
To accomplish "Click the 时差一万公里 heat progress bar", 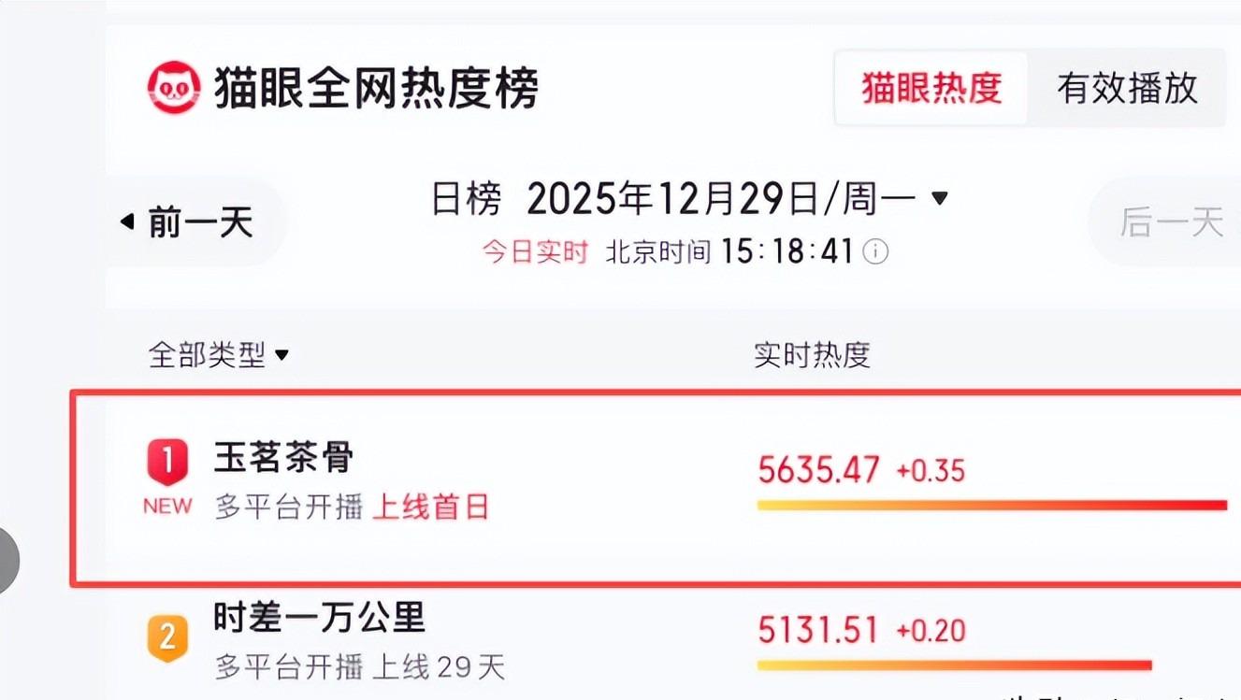I will [954, 665].
